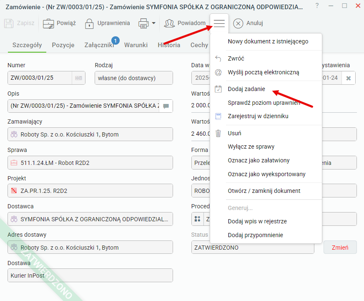Select Usuń from the menu
This screenshot has height=301, width=364.
point(266,133)
